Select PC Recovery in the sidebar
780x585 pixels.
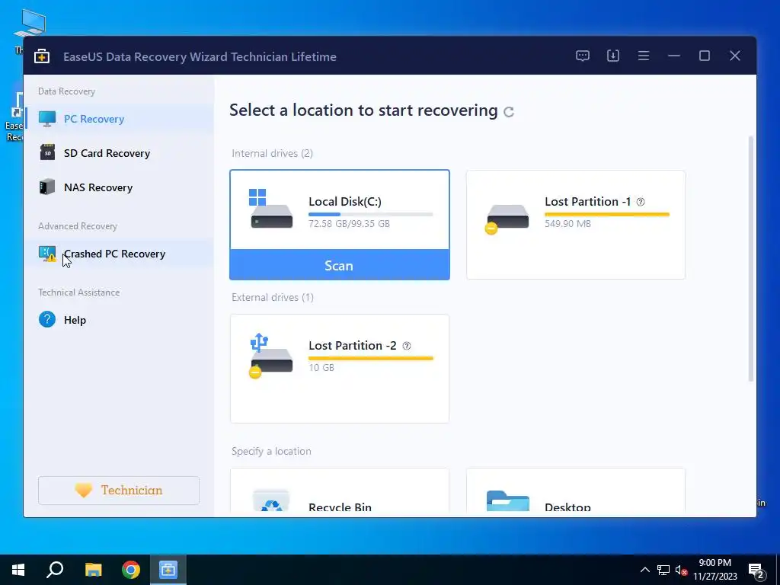pos(119,119)
